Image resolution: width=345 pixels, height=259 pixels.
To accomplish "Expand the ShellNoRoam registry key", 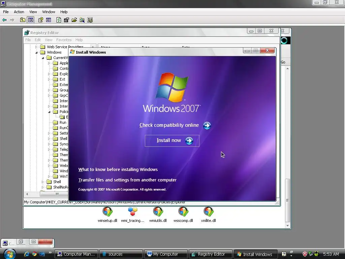I will (43, 188).
